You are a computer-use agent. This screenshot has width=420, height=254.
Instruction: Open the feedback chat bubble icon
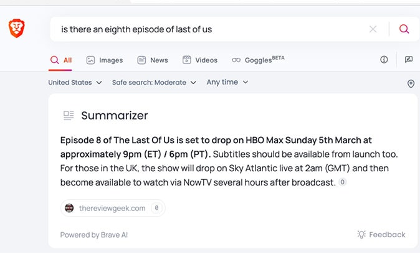click(x=409, y=60)
